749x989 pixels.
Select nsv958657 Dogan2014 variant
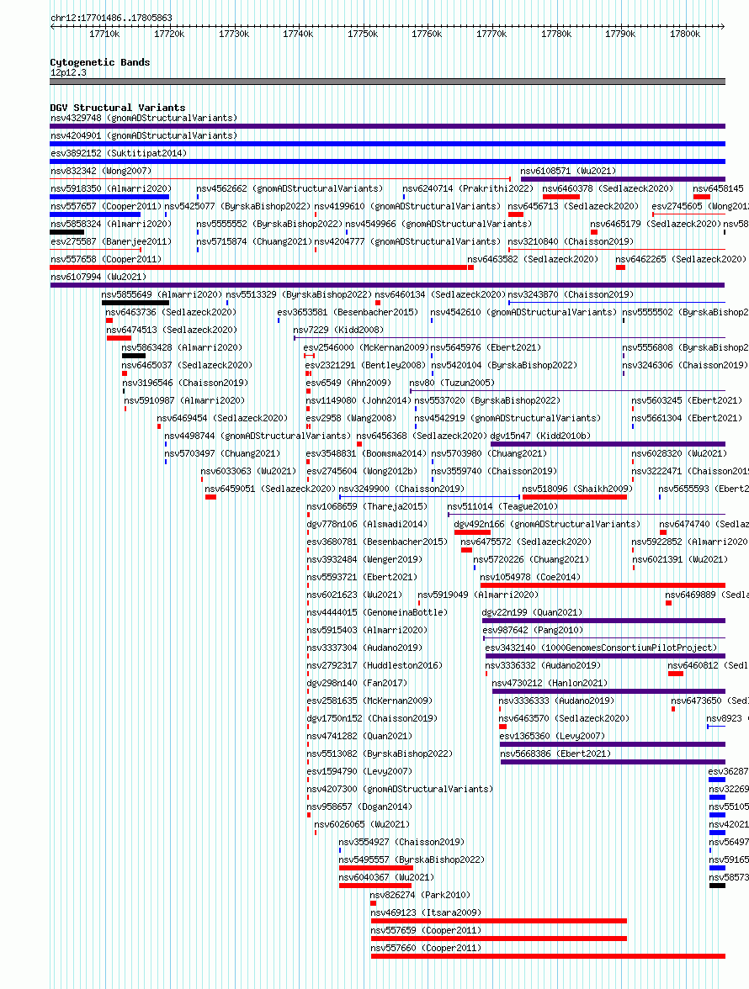359,807
